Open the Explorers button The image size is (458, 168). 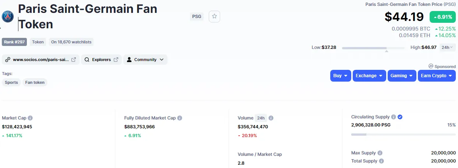[x=101, y=60]
